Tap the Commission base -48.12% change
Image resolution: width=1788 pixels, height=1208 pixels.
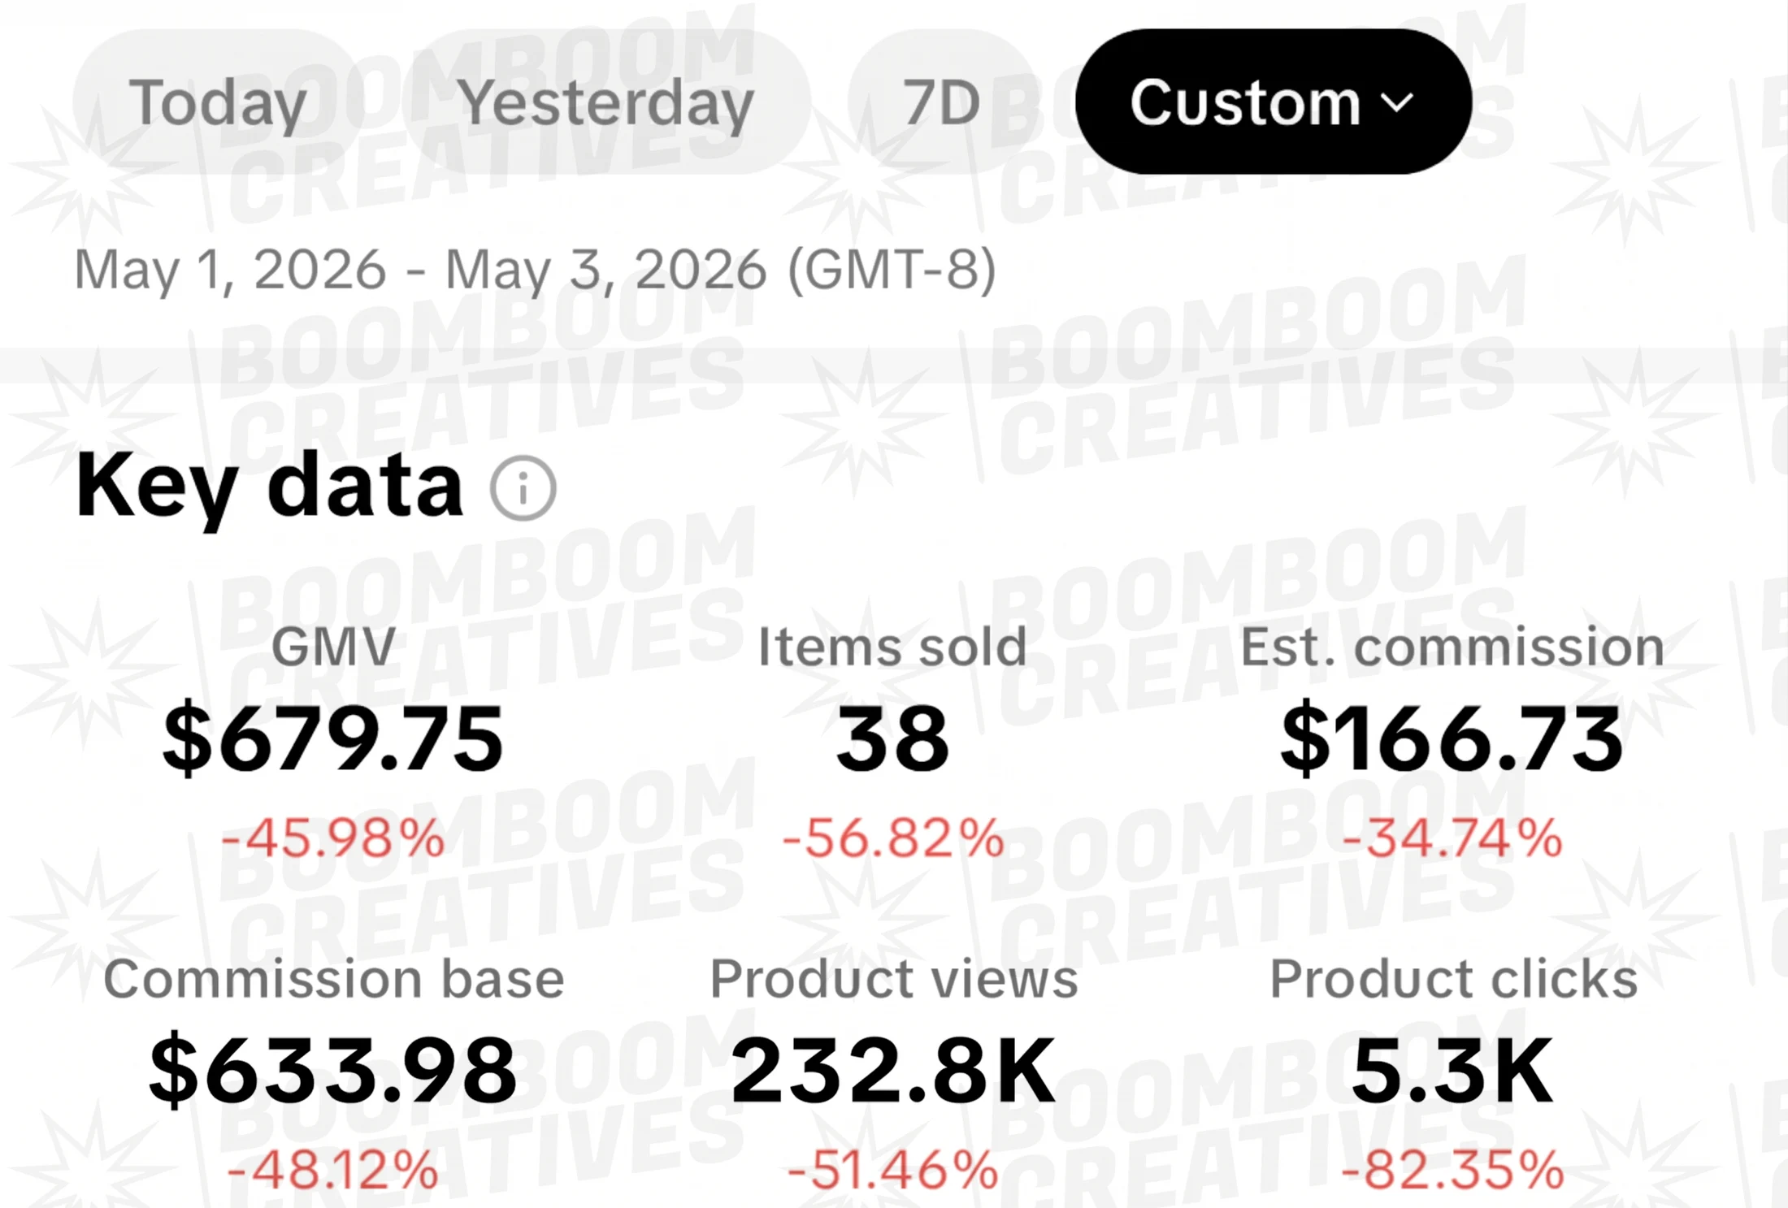tap(333, 1170)
